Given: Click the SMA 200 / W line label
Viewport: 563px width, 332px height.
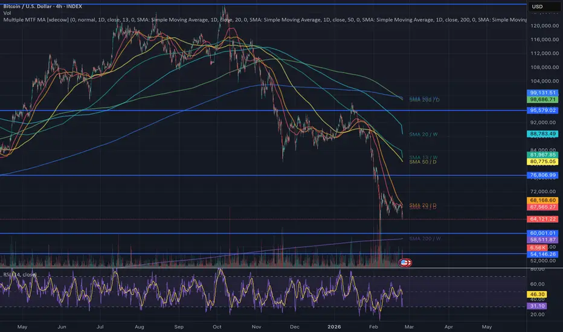Looking at the screenshot, I should [425, 238].
